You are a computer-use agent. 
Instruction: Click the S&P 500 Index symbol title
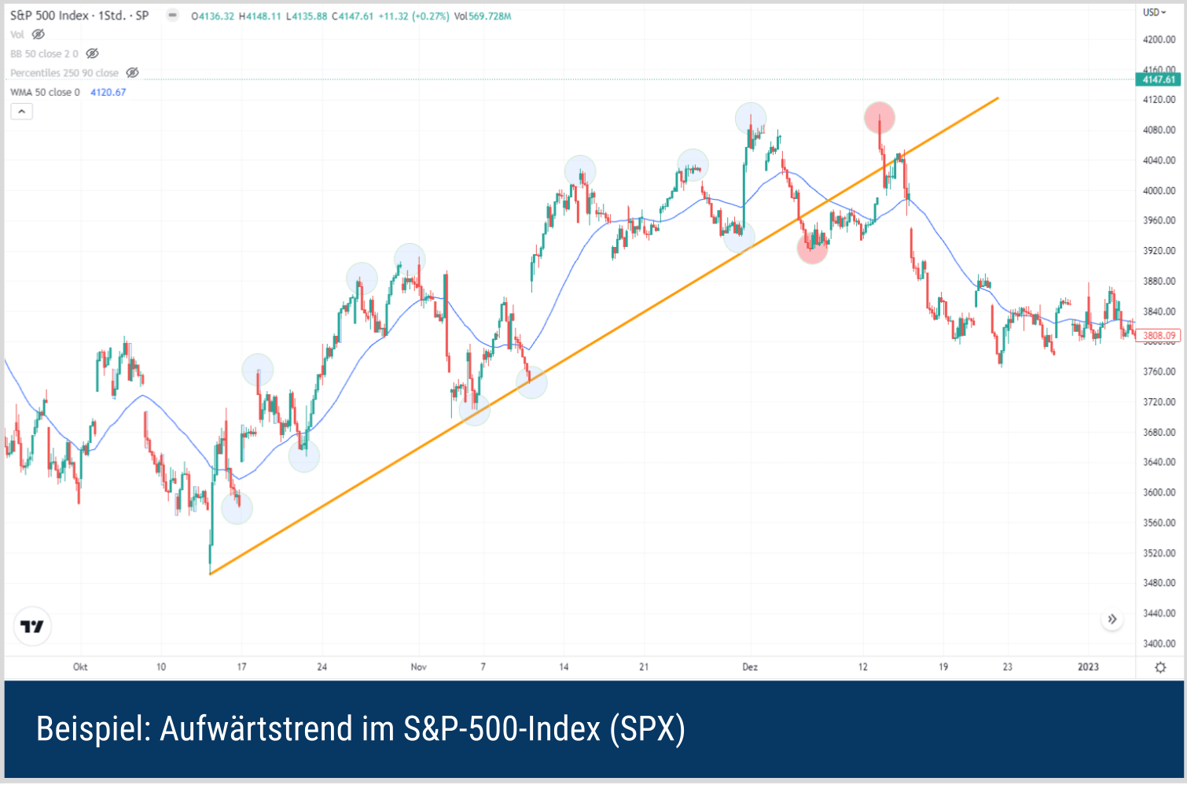point(79,15)
